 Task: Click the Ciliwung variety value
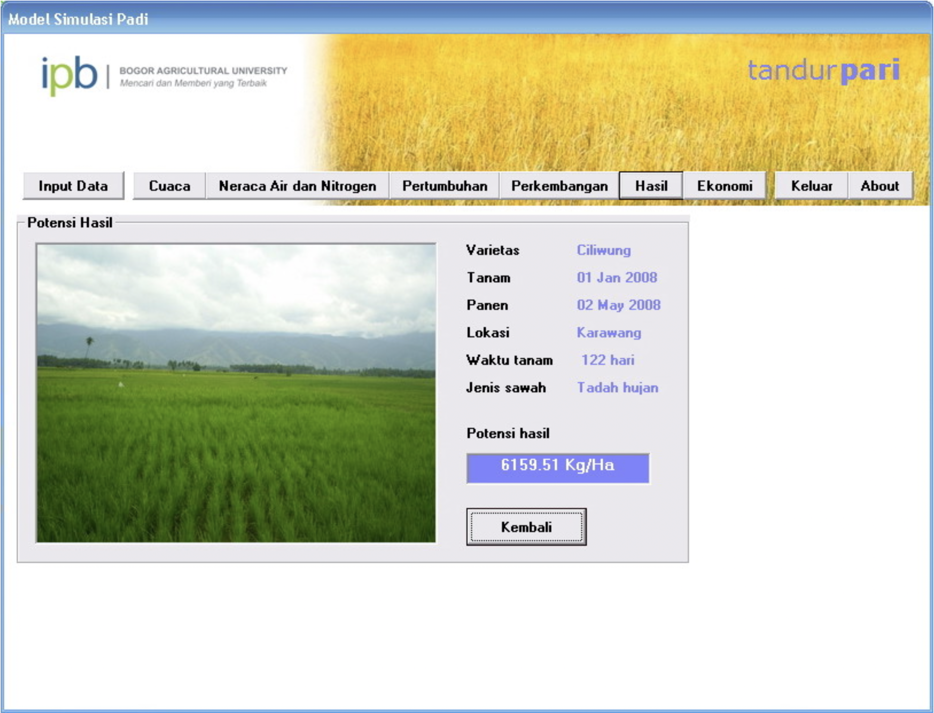coord(603,250)
